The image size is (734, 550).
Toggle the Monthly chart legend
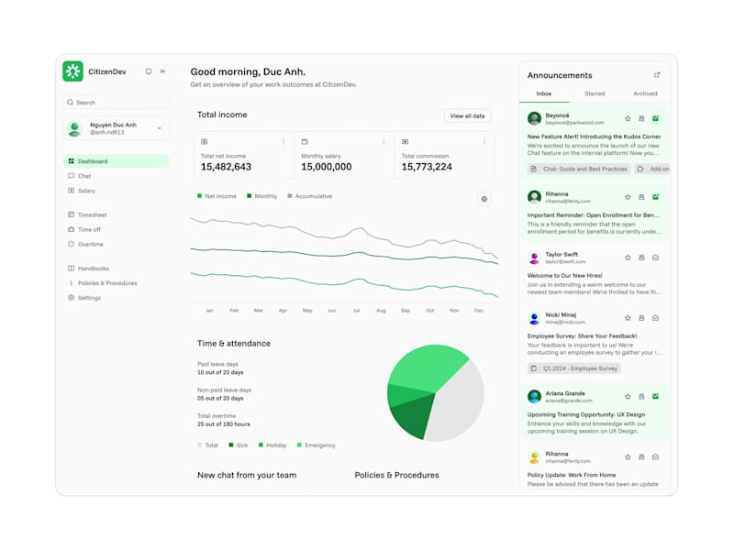(x=262, y=196)
